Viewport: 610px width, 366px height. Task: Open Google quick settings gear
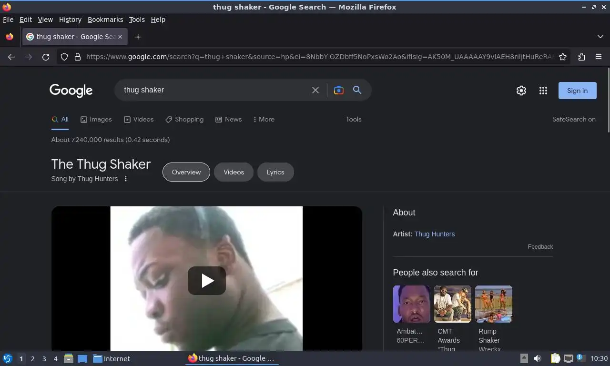pos(521,91)
